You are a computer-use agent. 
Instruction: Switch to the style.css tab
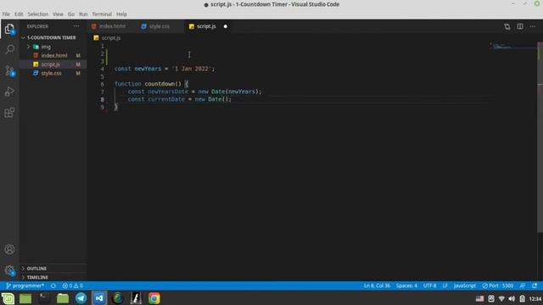160,26
